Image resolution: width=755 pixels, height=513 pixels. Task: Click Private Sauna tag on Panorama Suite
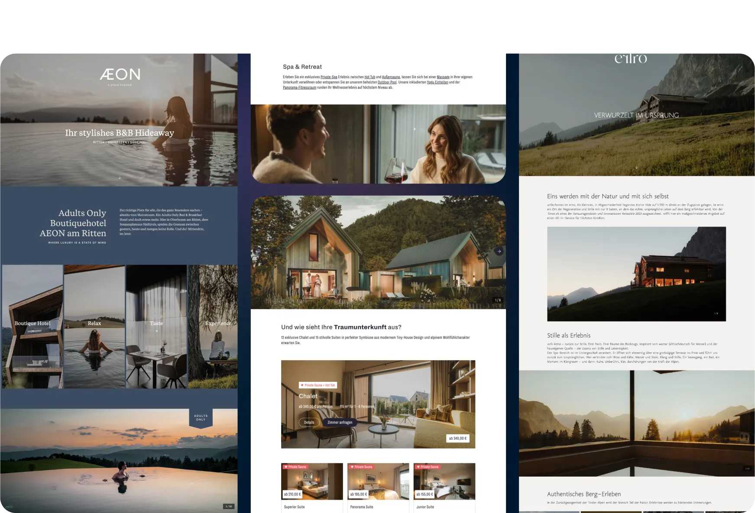click(361, 467)
